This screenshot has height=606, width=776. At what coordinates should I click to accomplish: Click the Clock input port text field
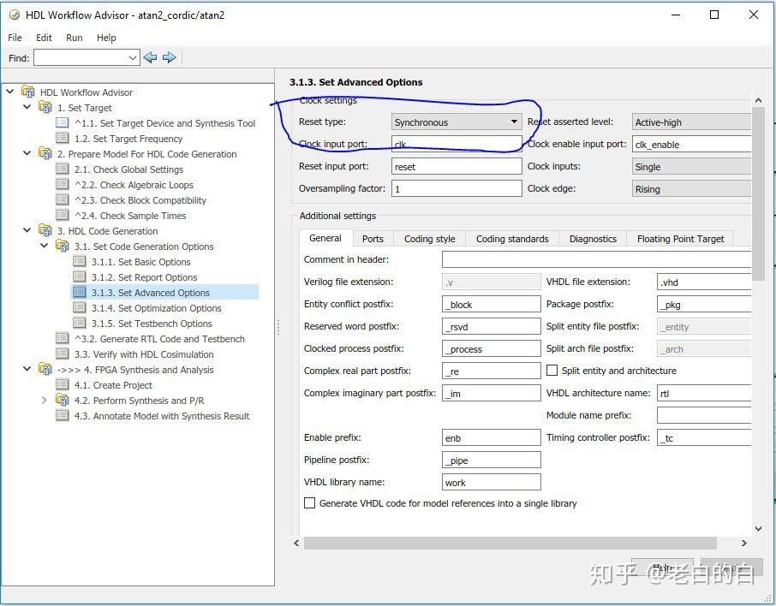coord(457,145)
